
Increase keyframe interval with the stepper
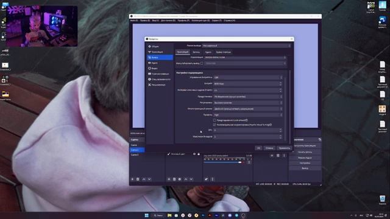[281, 89]
